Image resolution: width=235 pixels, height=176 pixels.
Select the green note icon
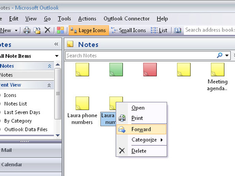pos(116,70)
